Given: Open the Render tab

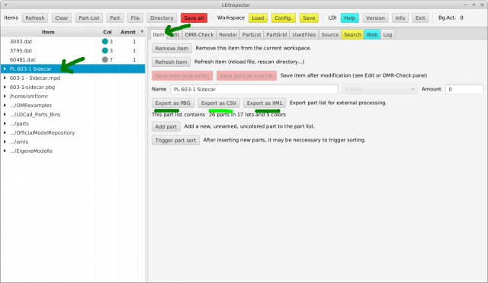Looking at the screenshot, I should click(x=228, y=34).
